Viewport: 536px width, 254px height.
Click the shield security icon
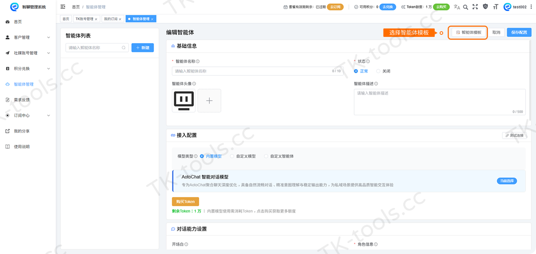coord(485,7)
